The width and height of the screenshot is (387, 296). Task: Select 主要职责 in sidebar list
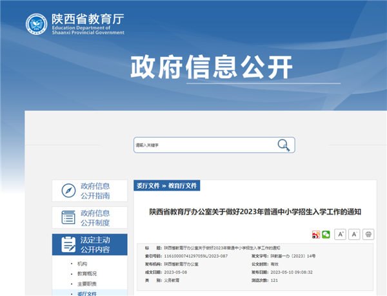[87, 284]
